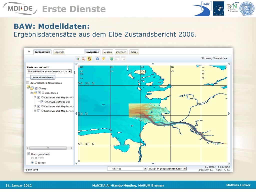
Task: Expand the last GeoServer Web Map Service node
Action: click(x=35, y=111)
